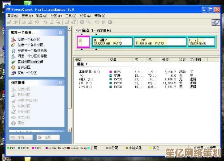This screenshot has width=224, height=161.
Task: Click the greyed 恢复分区 icon
Action: (x=13, y=117)
